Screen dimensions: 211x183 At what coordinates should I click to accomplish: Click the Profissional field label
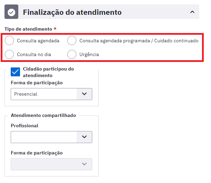(25, 126)
